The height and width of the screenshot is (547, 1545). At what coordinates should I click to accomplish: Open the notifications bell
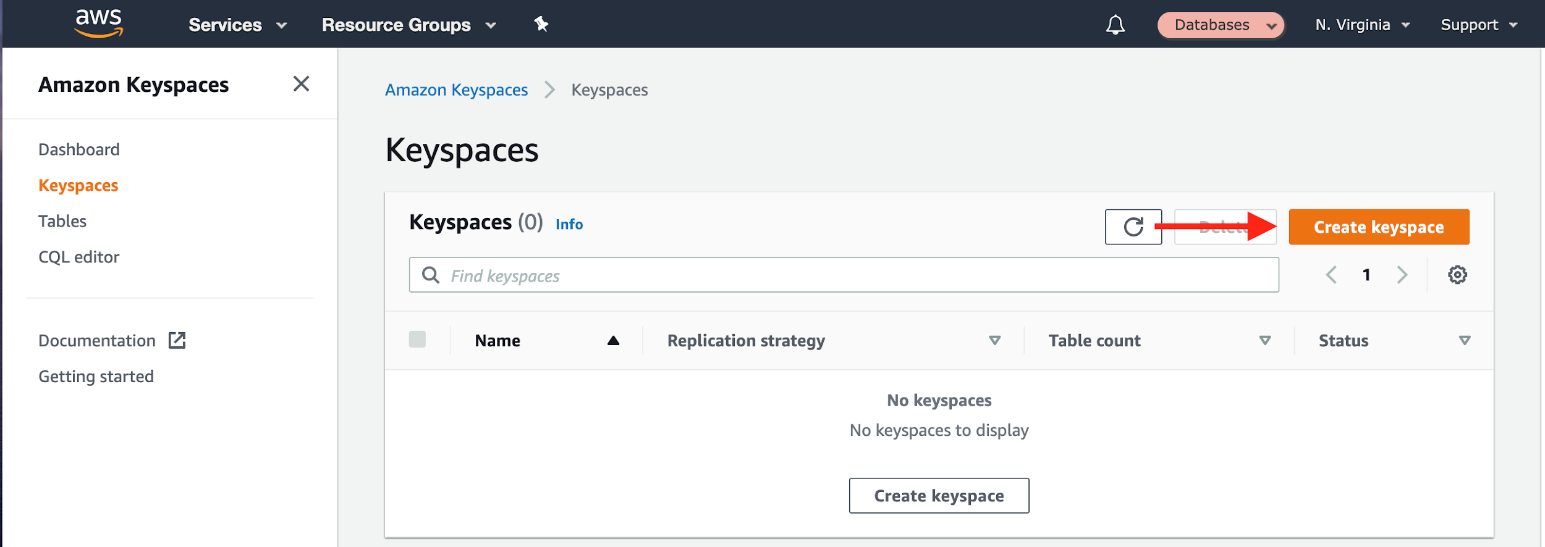(1115, 25)
